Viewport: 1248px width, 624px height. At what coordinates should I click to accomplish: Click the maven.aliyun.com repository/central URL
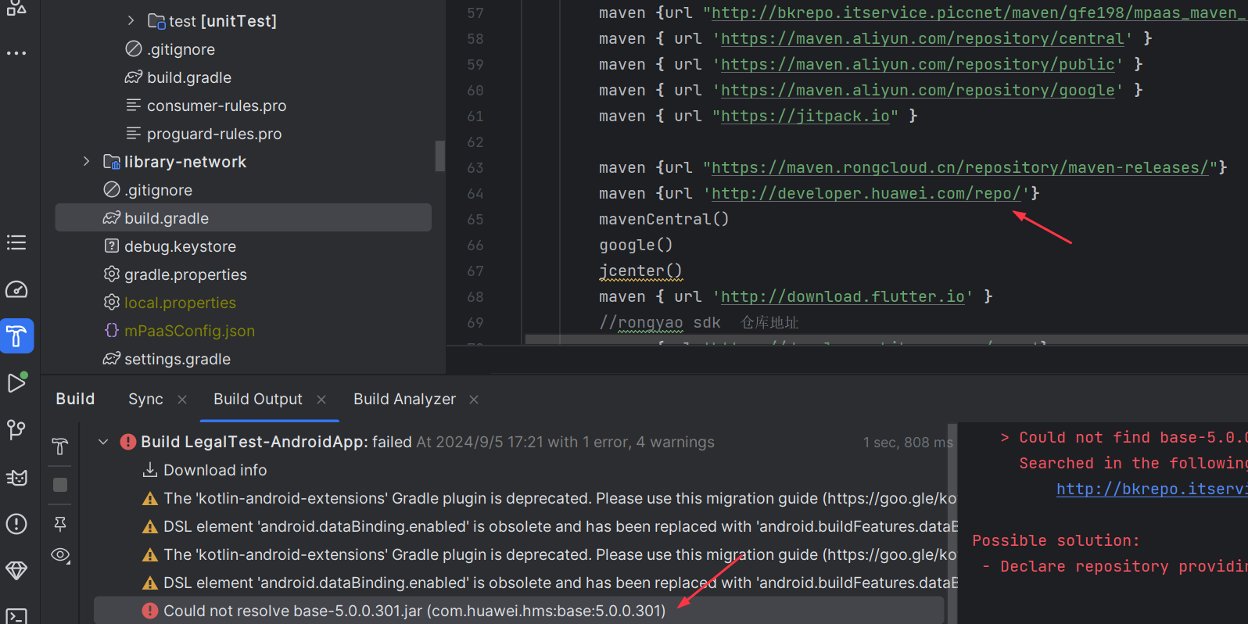click(923, 38)
